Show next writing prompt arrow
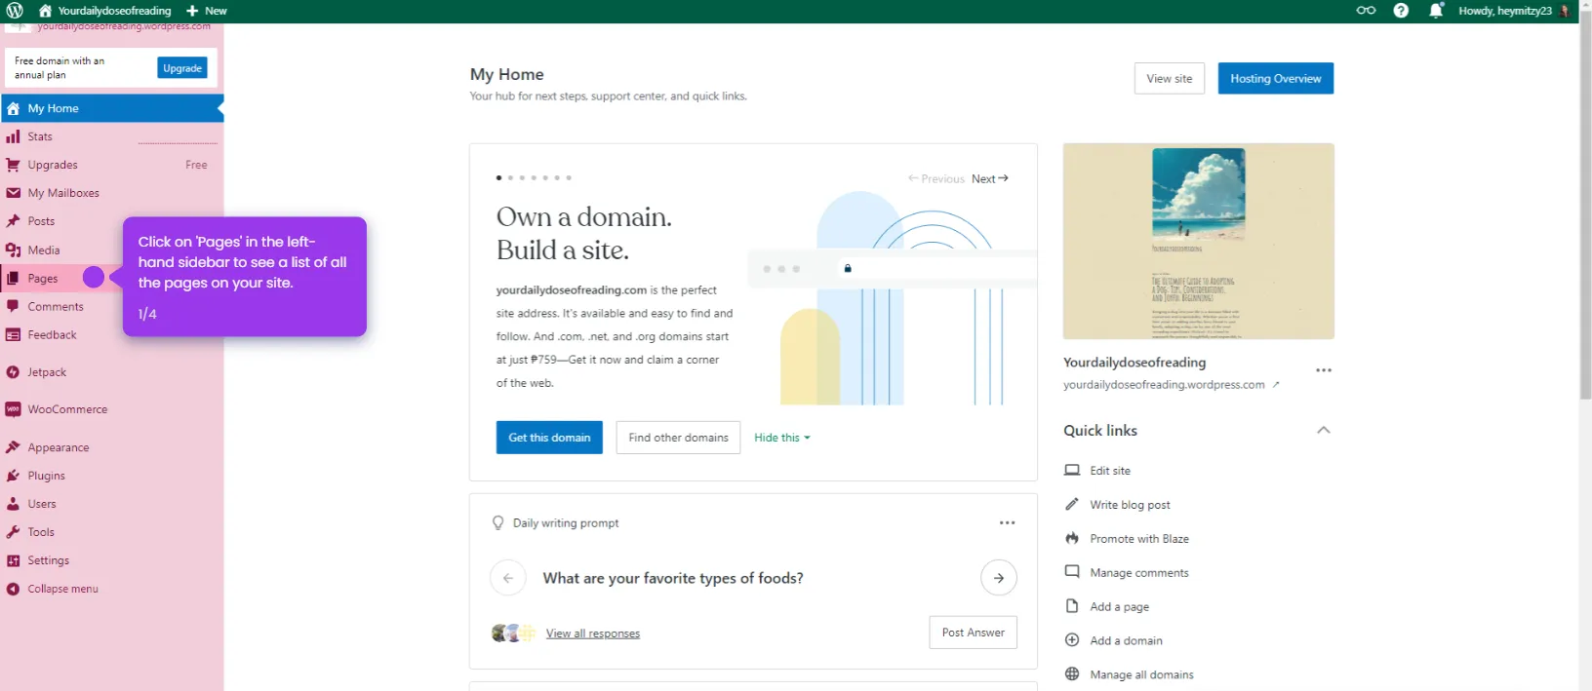 coord(999,578)
